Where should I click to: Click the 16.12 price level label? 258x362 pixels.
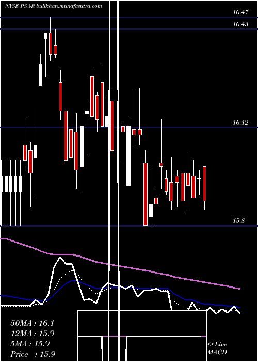[240, 123]
